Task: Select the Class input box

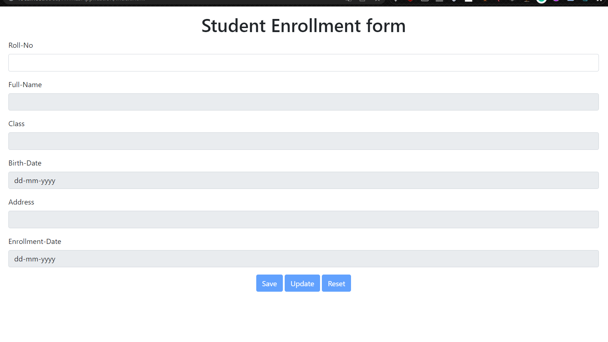Action: tap(303, 141)
